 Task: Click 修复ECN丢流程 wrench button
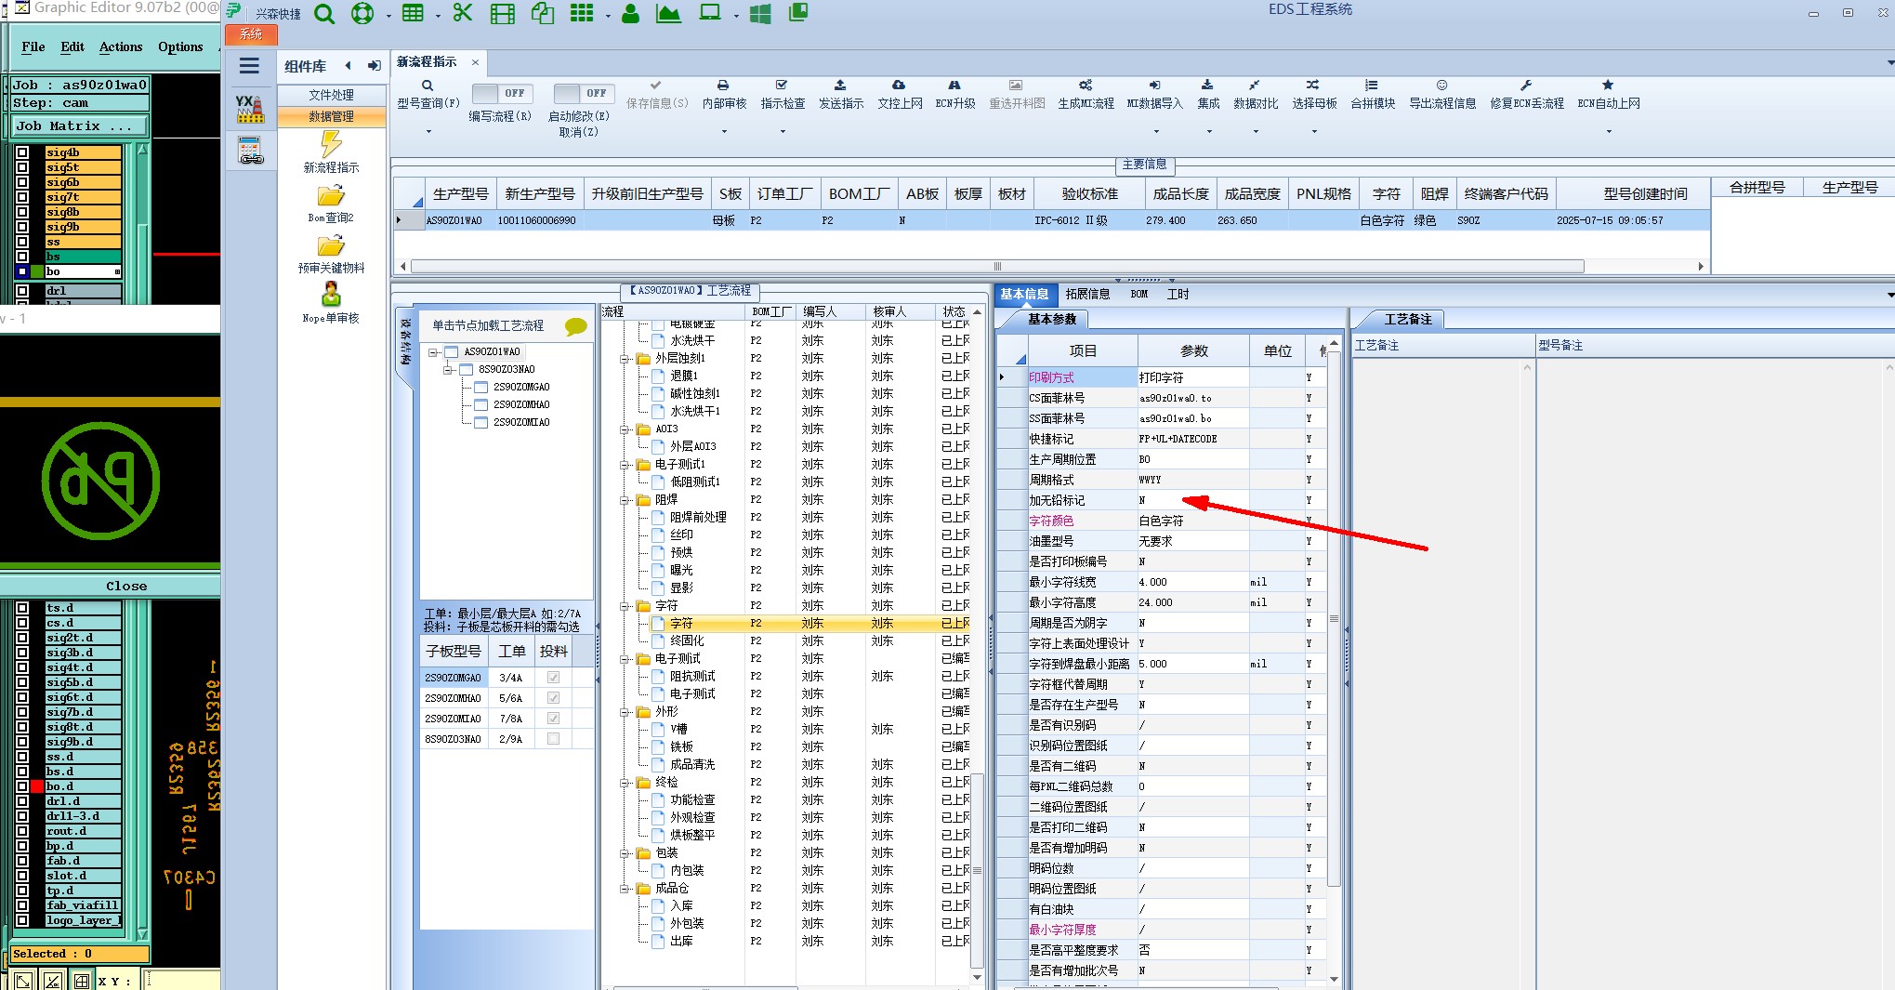(1526, 94)
